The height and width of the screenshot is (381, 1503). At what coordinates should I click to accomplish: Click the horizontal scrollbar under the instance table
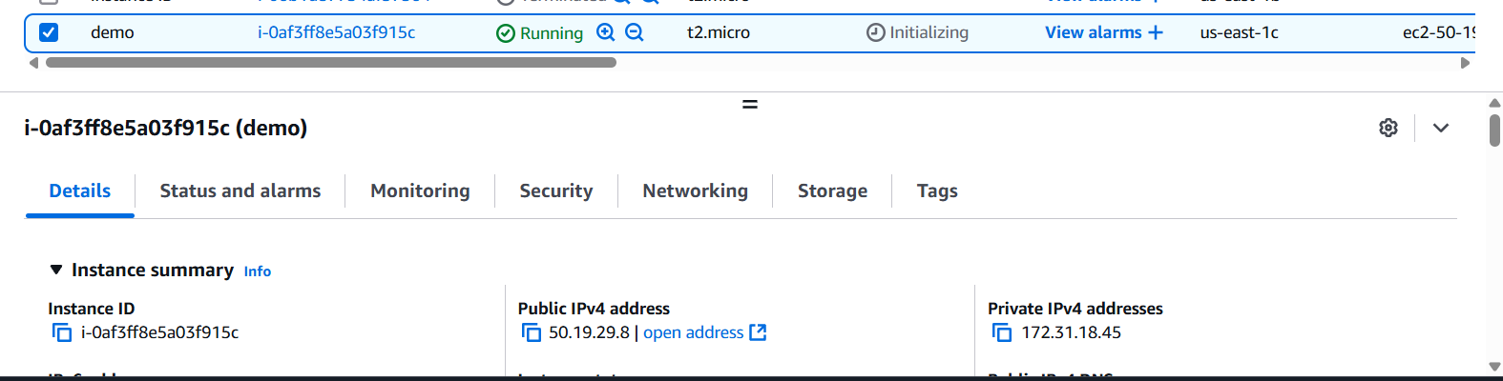click(331, 63)
